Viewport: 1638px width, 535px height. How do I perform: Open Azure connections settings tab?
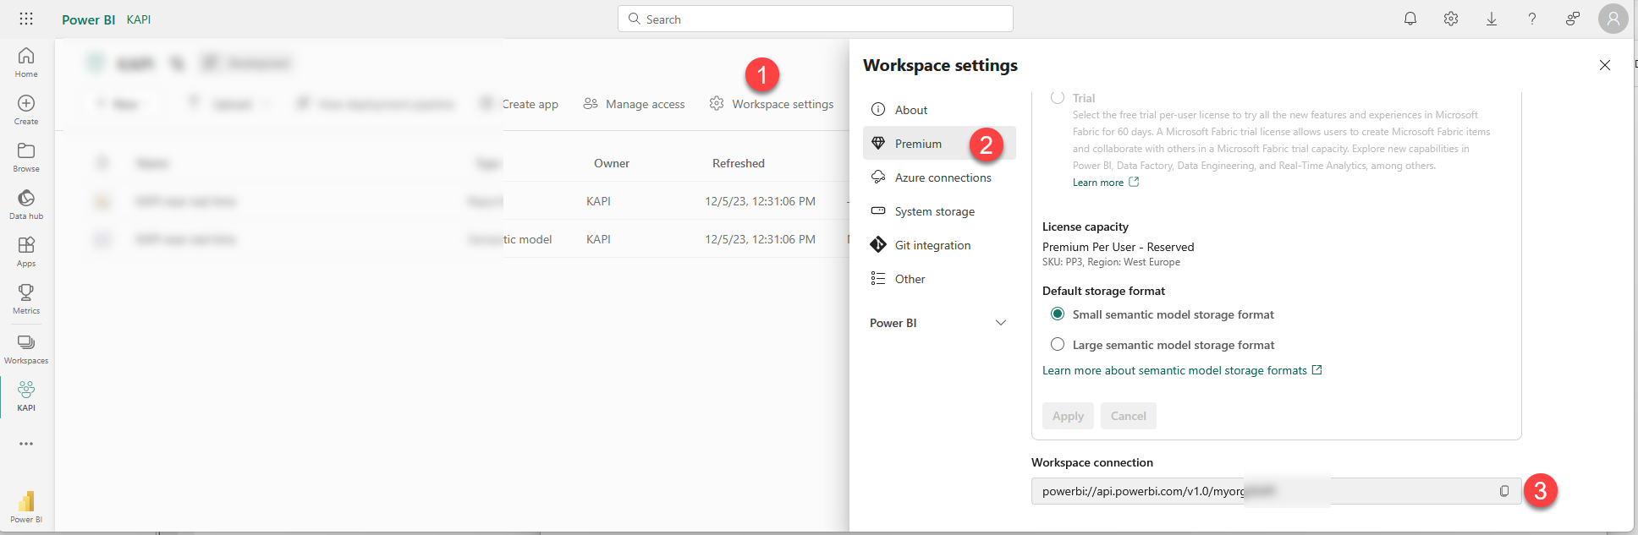[x=943, y=177]
